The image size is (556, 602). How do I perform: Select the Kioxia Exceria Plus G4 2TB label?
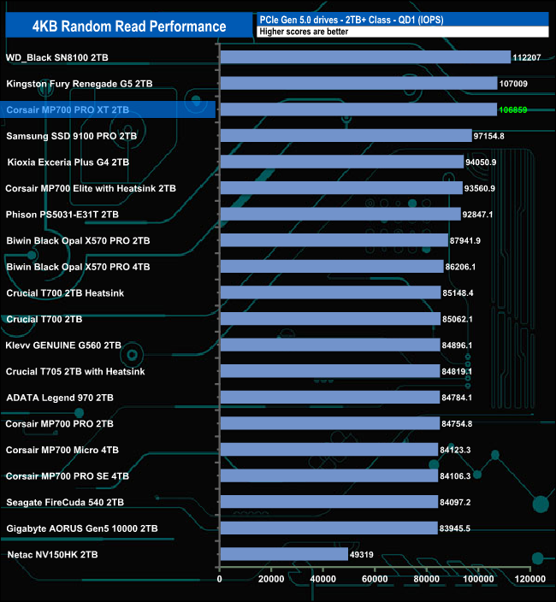click(x=68, y=162)
